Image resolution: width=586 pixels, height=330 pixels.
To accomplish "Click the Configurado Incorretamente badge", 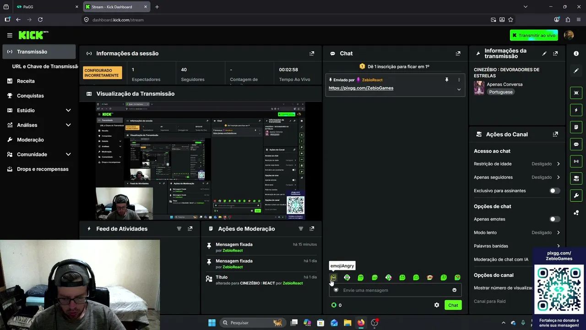I will tap(103, 73).
